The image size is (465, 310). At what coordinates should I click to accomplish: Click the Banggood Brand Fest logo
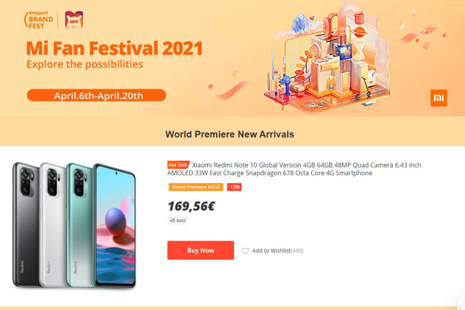pyautogui.click(x=39, y=20)
